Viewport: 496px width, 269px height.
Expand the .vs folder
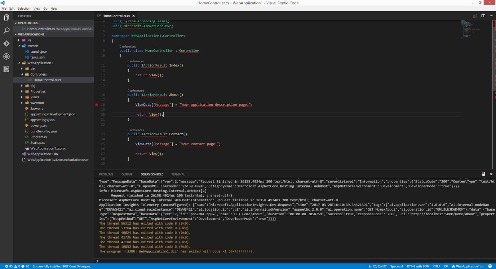[19, 40]
